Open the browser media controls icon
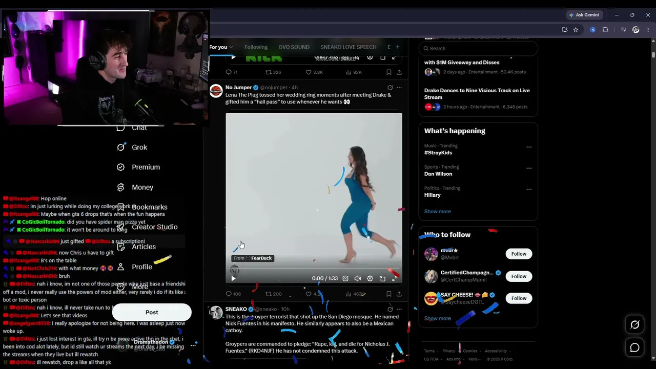This screenshot has width=656, height=369. (623, 30)
